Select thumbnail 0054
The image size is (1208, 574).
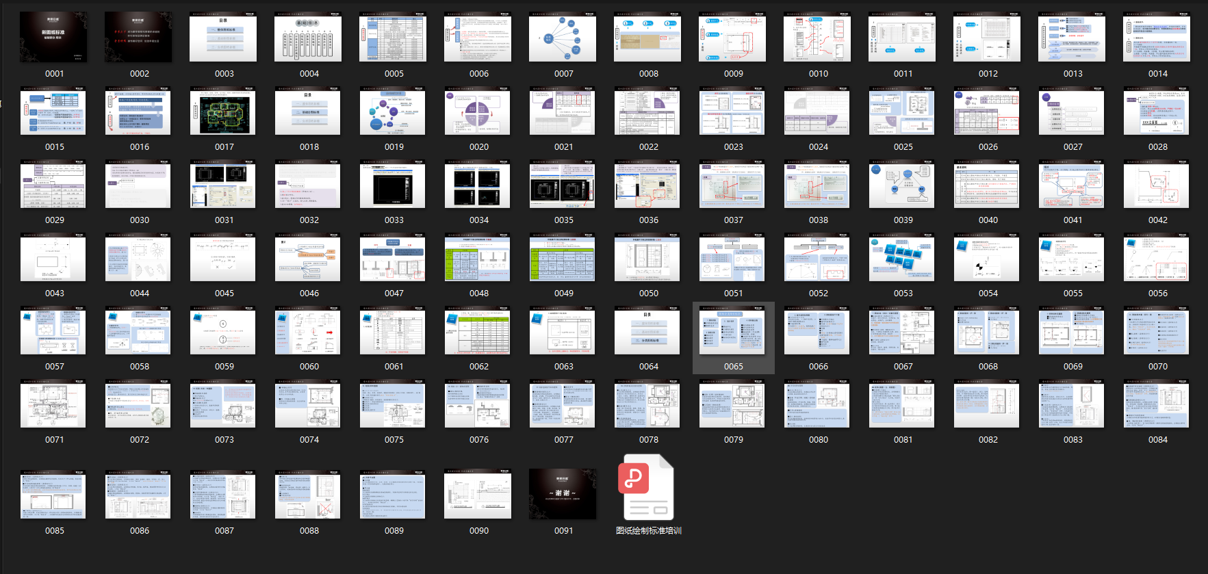tap(987, 257)
